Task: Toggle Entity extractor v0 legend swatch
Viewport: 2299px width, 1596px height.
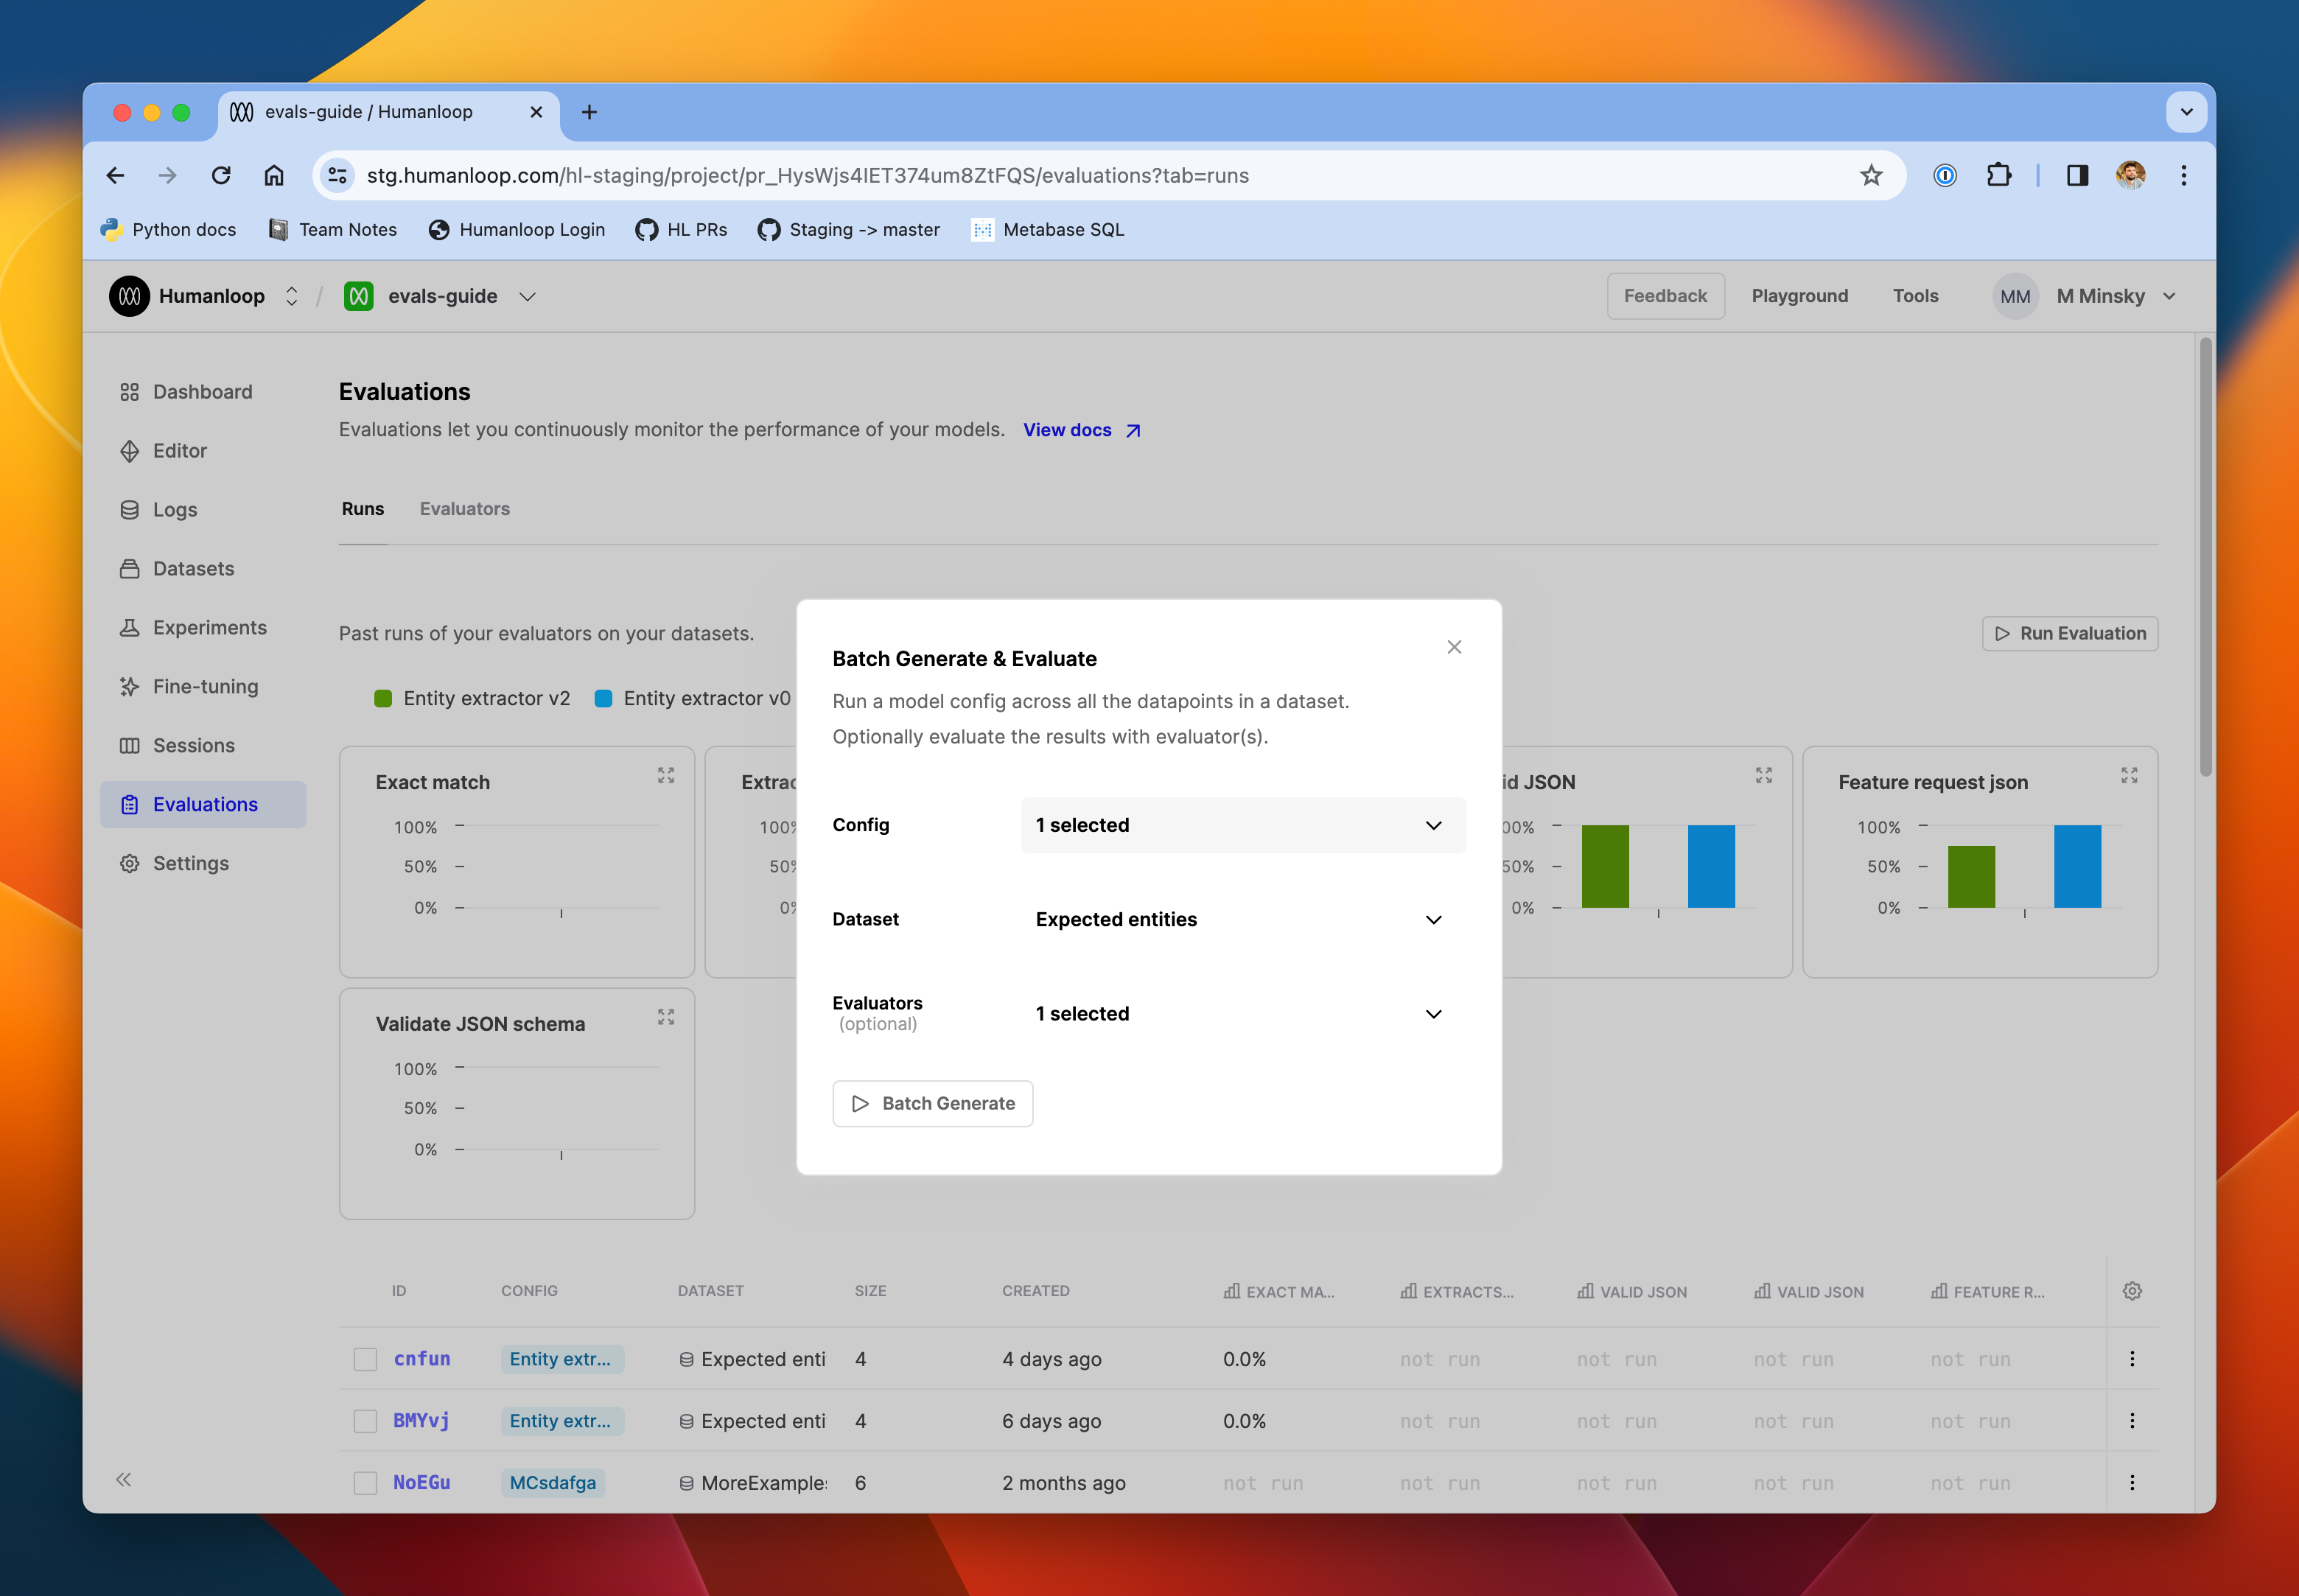Action: pos(603,698)
